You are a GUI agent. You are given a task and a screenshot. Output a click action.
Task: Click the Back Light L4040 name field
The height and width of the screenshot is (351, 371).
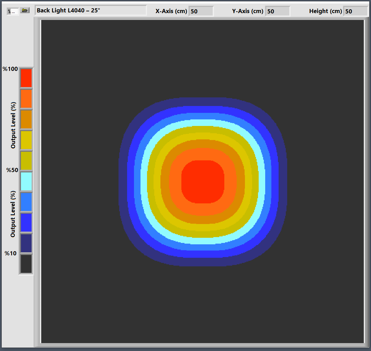91,10
